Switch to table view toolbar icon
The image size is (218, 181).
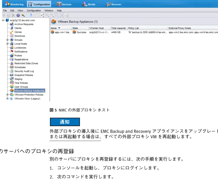click(38, 15)
